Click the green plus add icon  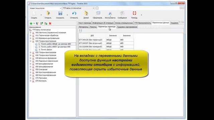tap(31, 23)
